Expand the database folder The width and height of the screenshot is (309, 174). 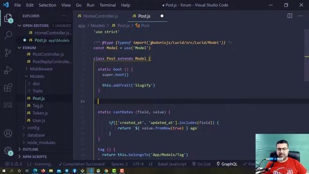click(36, 135)
